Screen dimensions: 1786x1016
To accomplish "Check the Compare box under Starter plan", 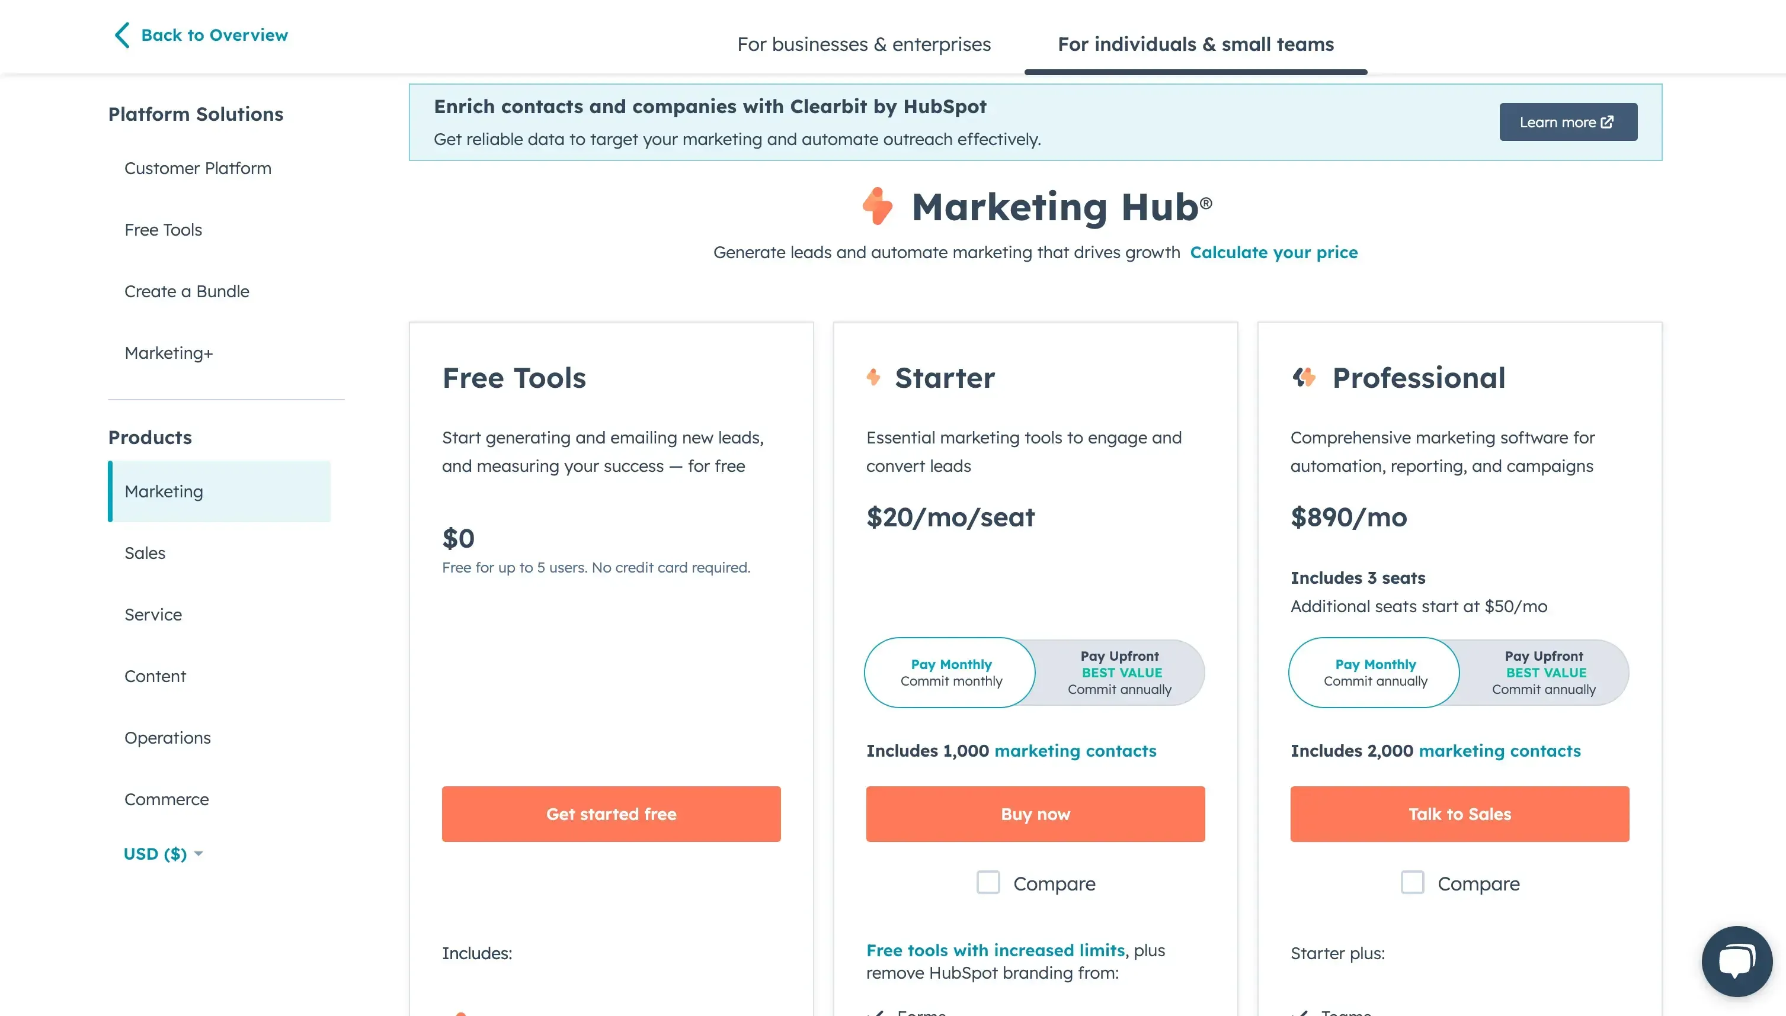I will pos(988,882).
